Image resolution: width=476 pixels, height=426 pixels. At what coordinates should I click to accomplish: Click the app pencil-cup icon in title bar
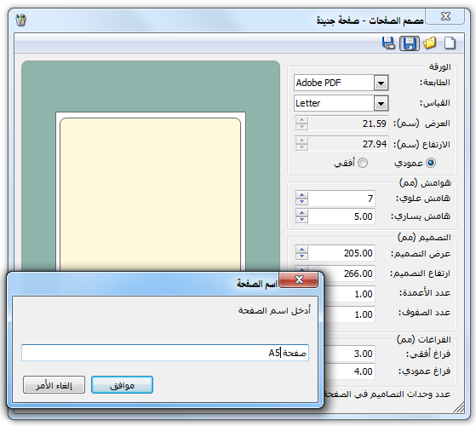(x=21, y=20)
